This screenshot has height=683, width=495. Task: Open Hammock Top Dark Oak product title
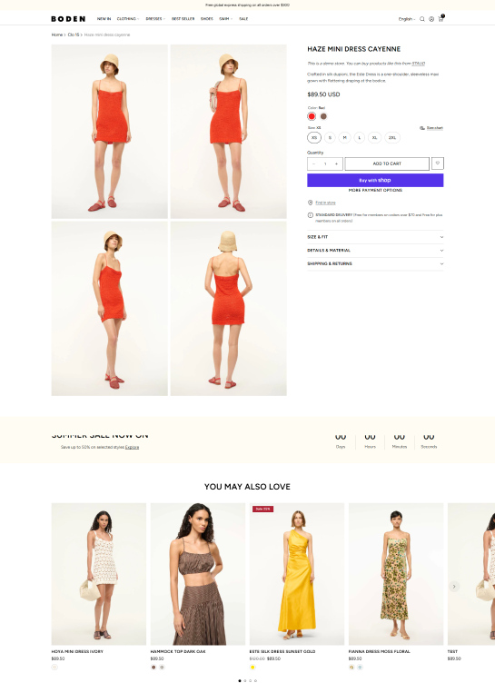pyautogui.click(x=178, y=651)
